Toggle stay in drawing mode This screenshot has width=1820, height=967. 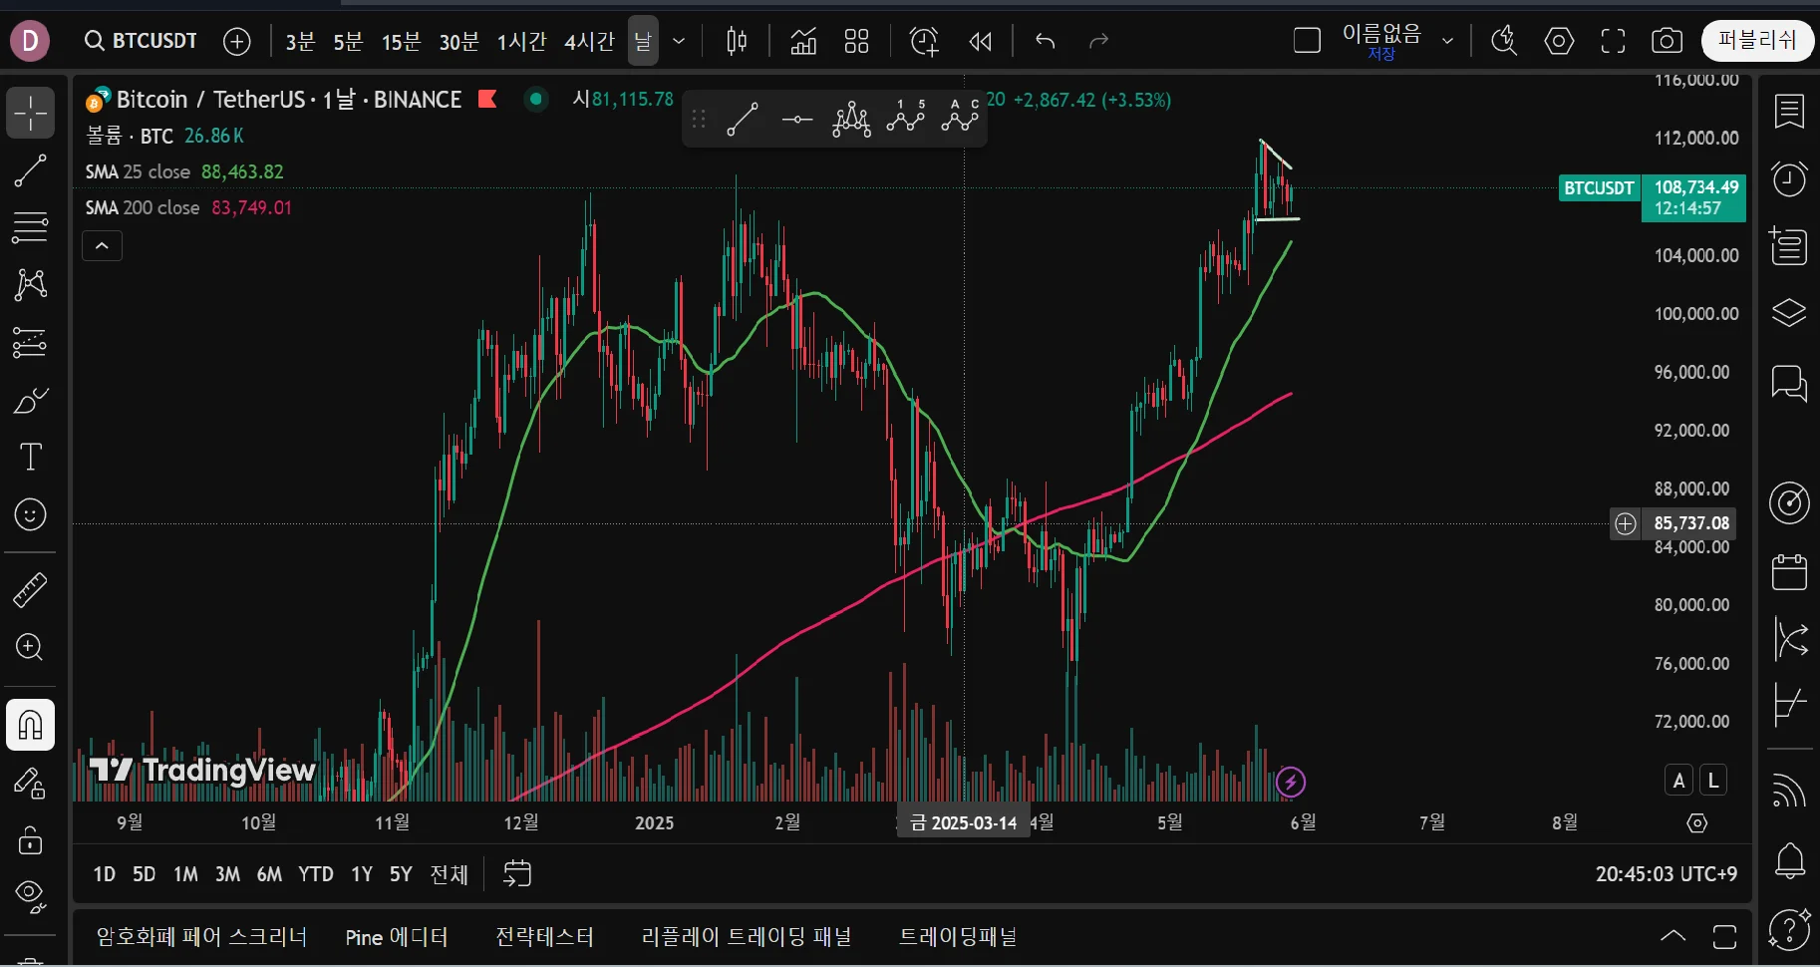(x=31, y=784)
